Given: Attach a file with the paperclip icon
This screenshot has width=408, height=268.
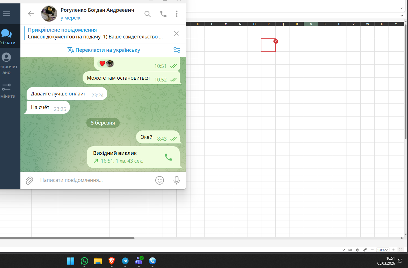Looking at the screenshot, I should (x=29, y=180).
